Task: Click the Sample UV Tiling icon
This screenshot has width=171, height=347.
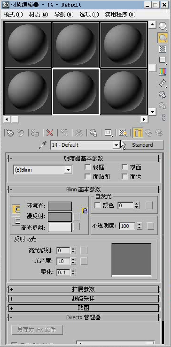Action: pos(163,60)
